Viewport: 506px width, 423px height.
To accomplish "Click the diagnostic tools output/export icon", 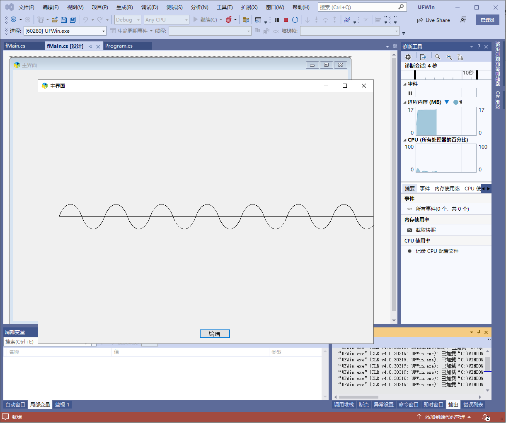I will click(x=423, y=57).
